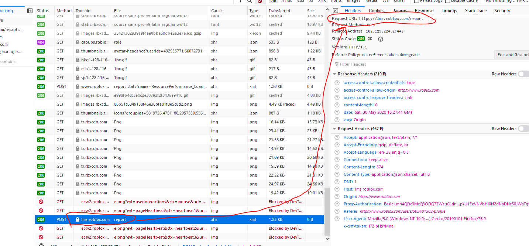Collapse the Request Headers section

pos(334,129)
